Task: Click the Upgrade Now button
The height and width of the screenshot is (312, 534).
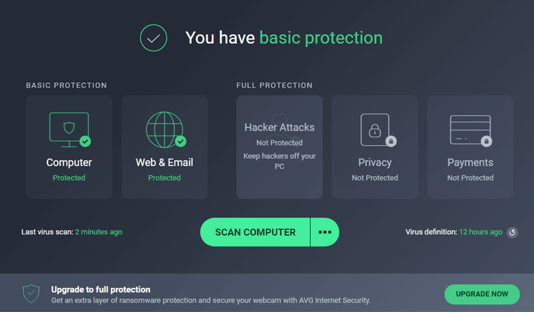Action: click(x=482, y=294)
